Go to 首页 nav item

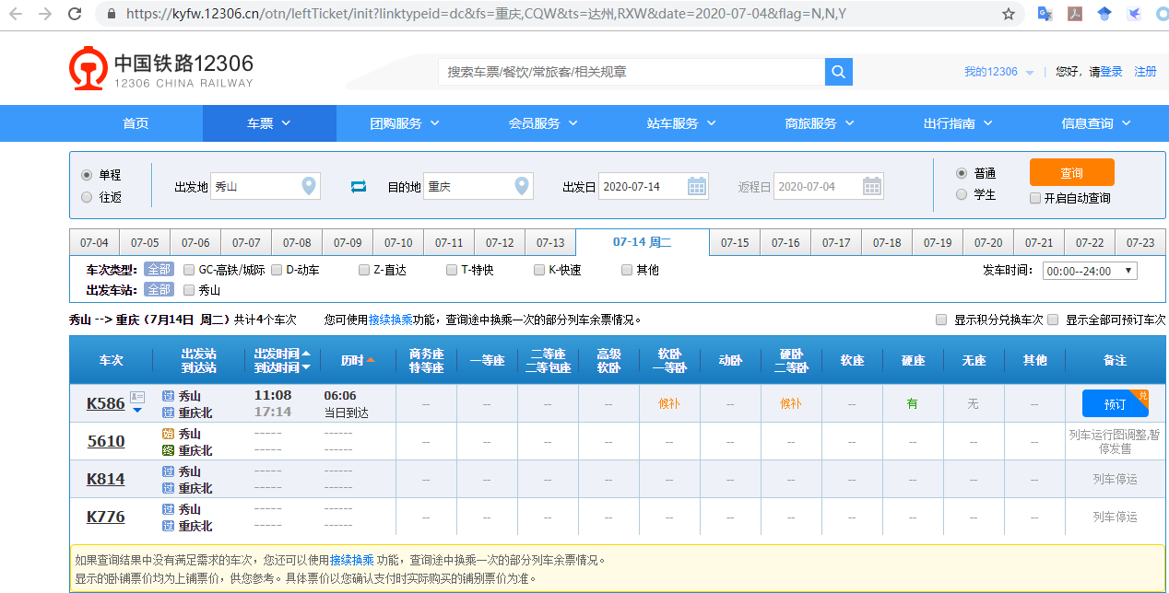tap(136, 123)
